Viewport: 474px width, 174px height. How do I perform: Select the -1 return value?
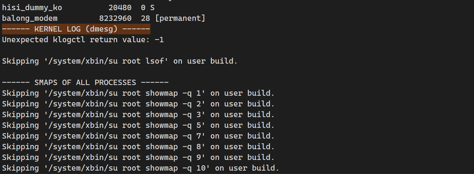159,40
